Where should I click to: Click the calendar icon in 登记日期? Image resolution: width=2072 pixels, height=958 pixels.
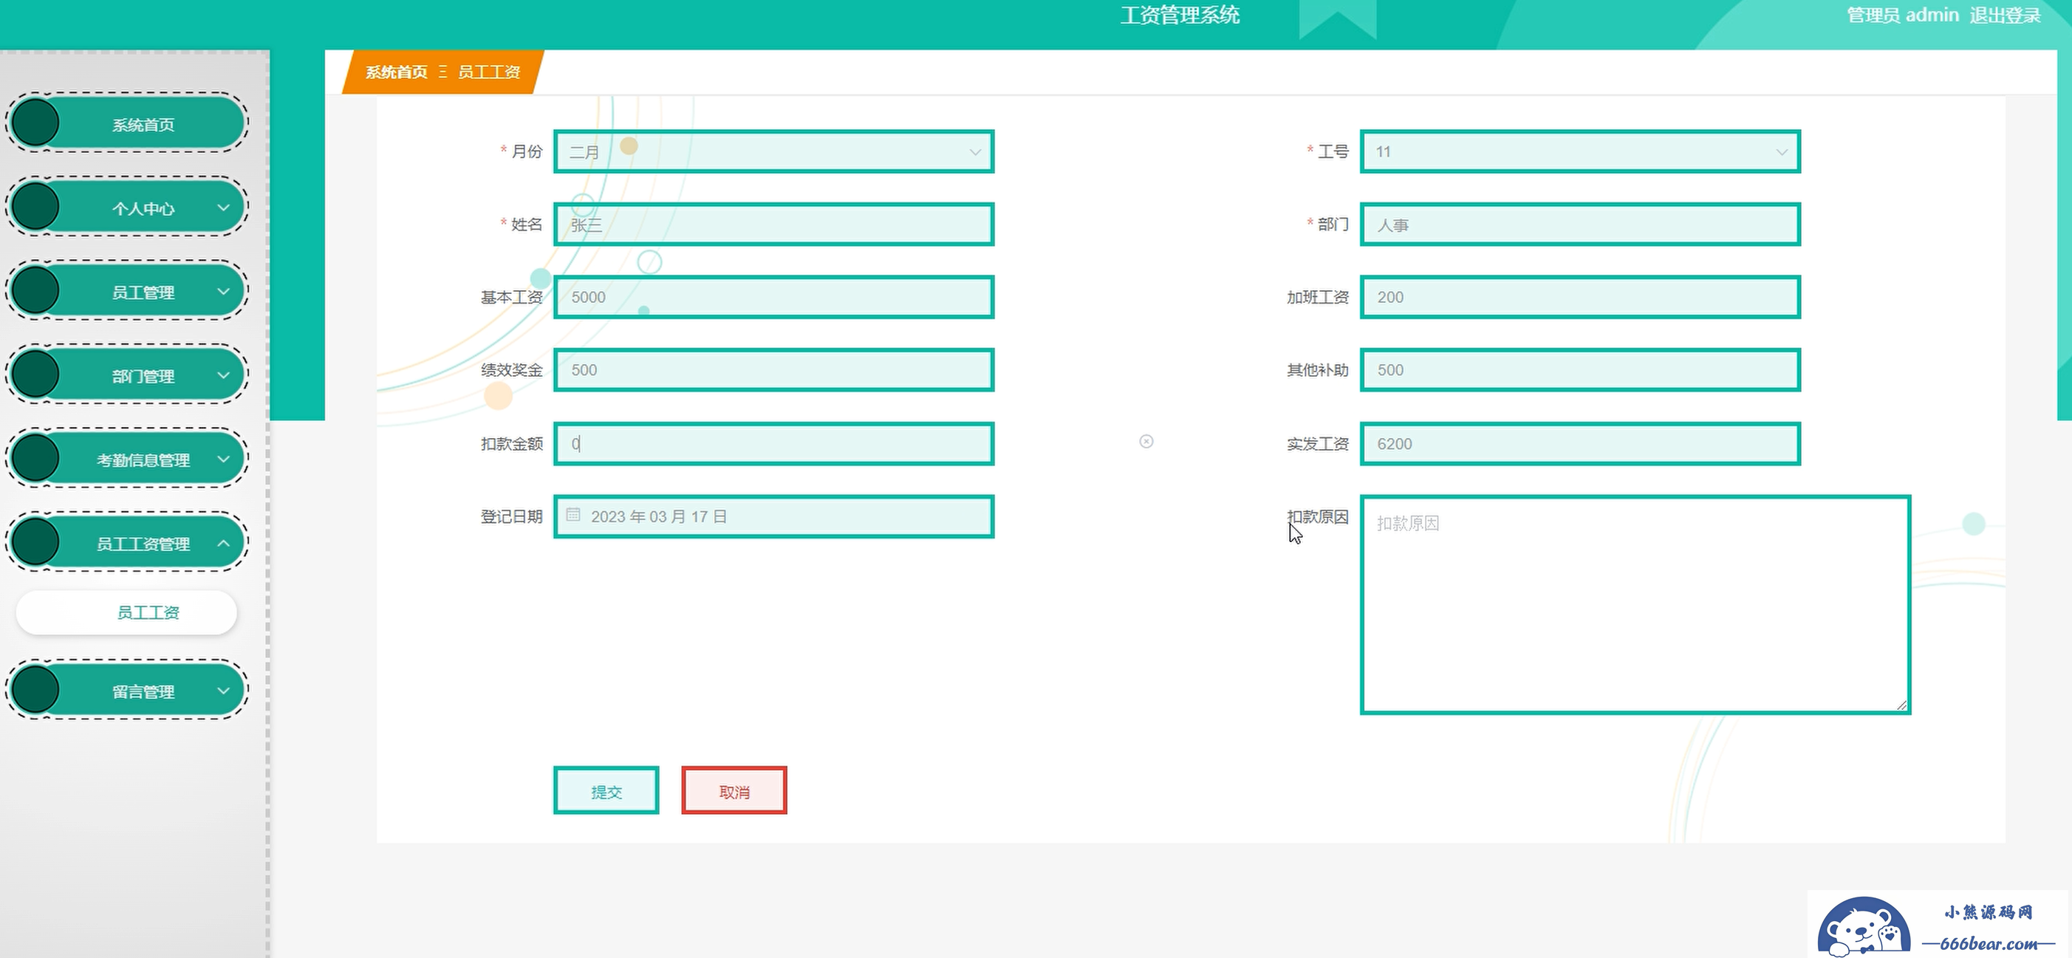(x=572, y=515)
